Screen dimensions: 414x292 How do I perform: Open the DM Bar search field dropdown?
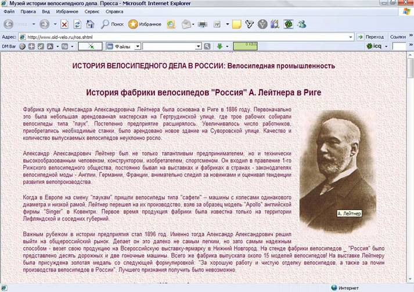[199, 46]
